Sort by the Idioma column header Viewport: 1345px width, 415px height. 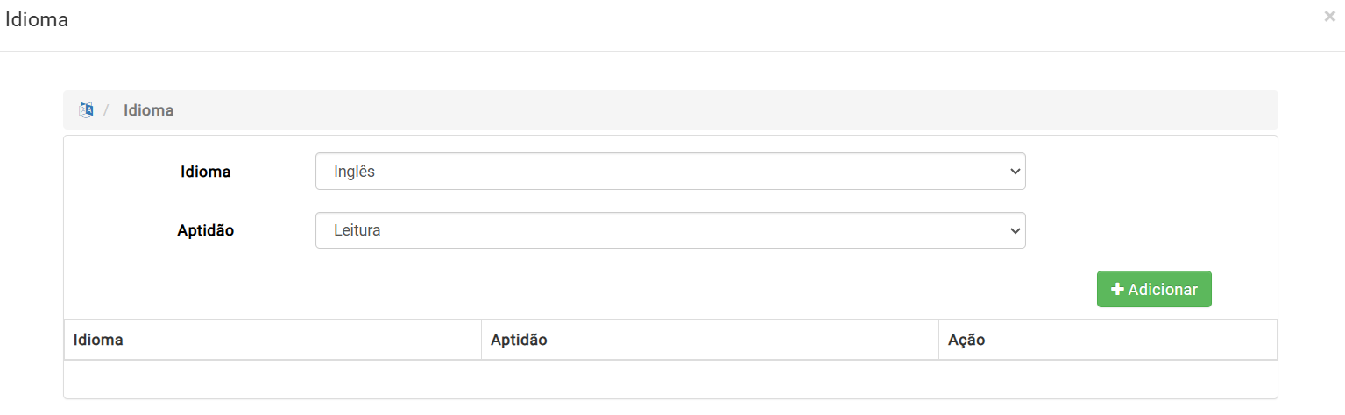pos(98,340)
